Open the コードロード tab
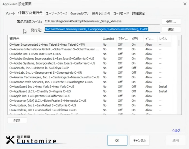The height and width of the screenshot is (149, 189). point(121,14)
